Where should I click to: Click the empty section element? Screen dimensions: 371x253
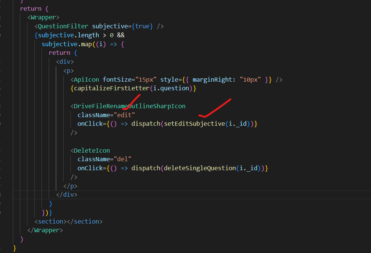coord(69,221)
